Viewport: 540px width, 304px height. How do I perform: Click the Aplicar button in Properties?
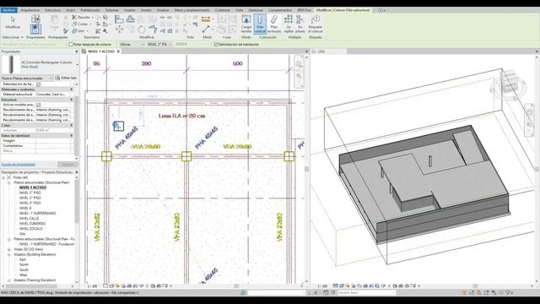coord(67,165)
